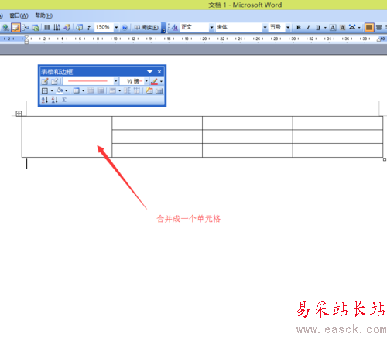Open the font name dropdown arrow
Image resolution: width=387 pixels, height=341 pixels.
point(265,27)
